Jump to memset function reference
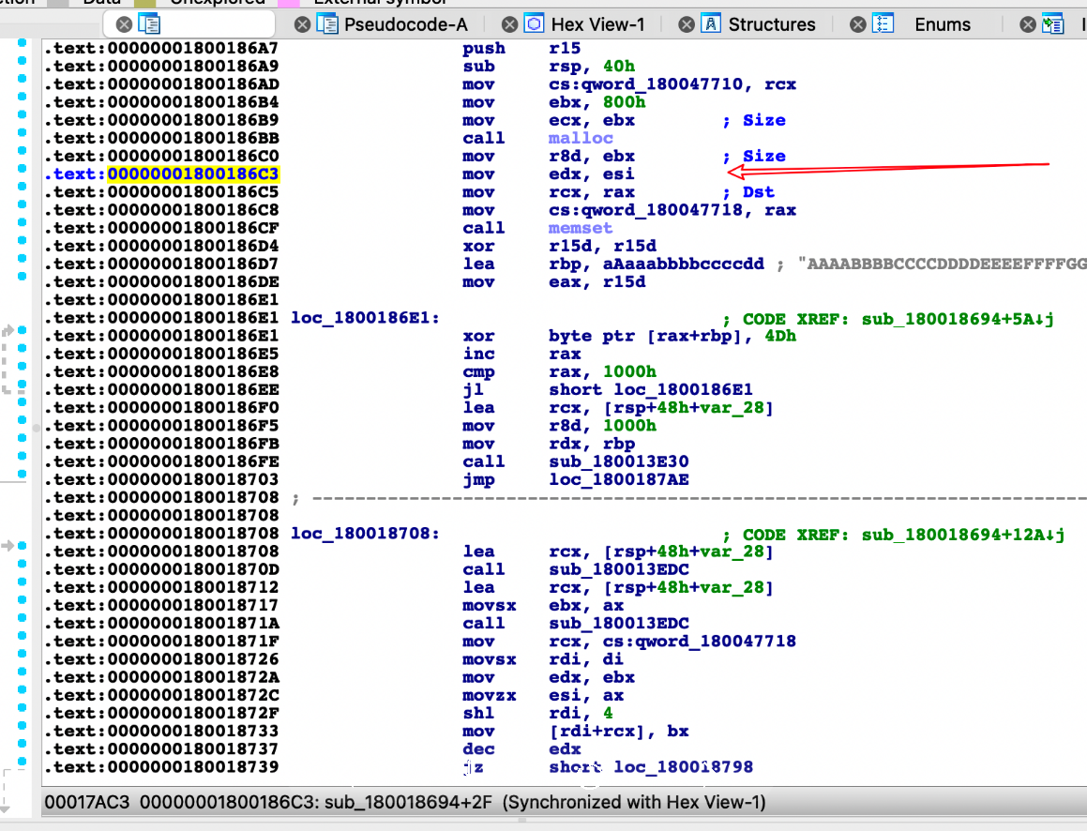This screenshot has height=831, width=1087. point(580,228)
